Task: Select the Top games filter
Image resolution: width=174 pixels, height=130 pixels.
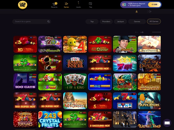Action: coord(92,22)
